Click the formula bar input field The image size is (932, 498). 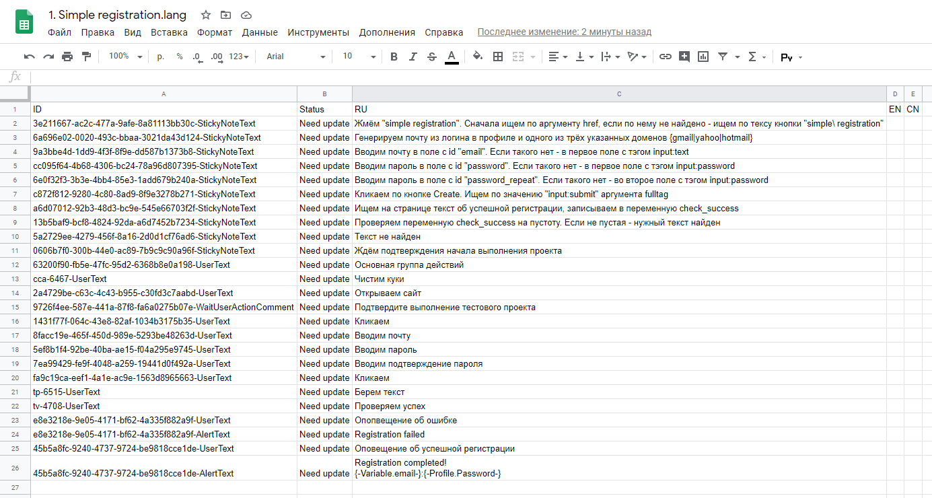pyautogui.click(x=471, y=77)
